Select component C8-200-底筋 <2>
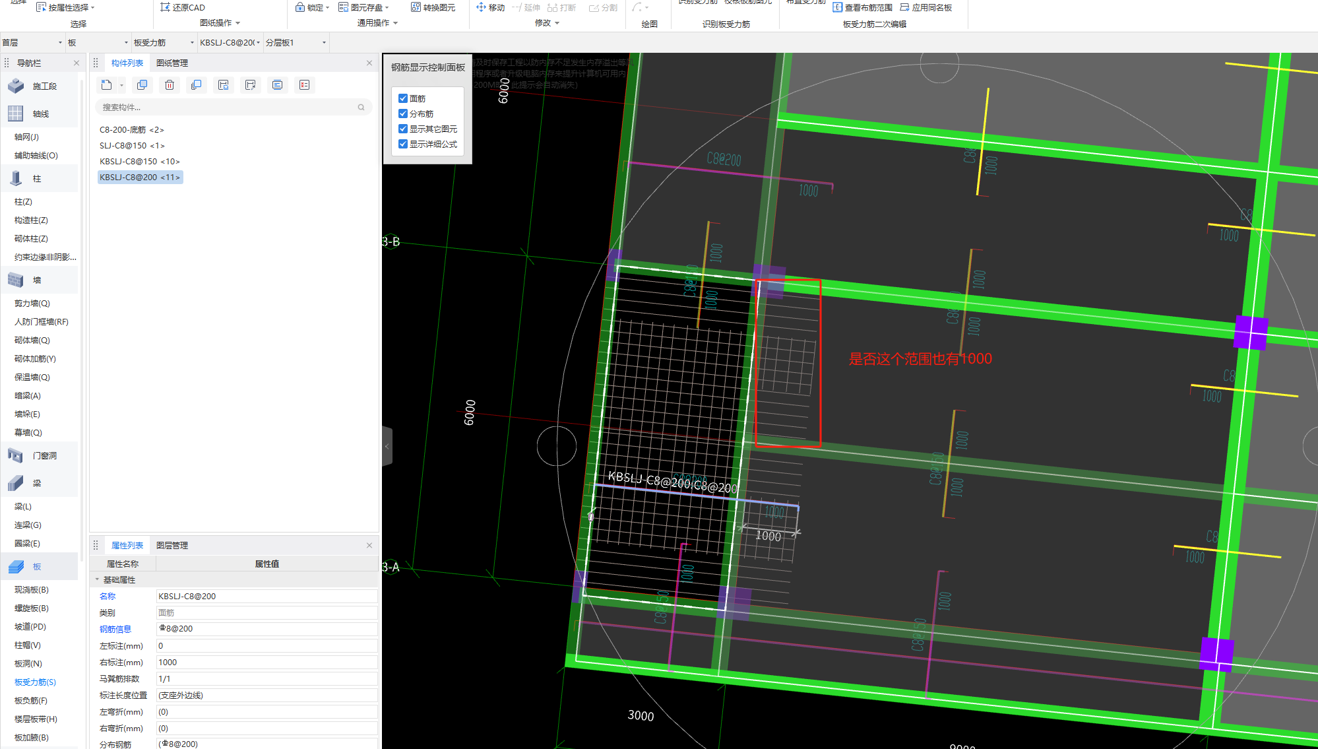Image resolution: width=1318 pixels, height=749 pixels. (132, 129)
